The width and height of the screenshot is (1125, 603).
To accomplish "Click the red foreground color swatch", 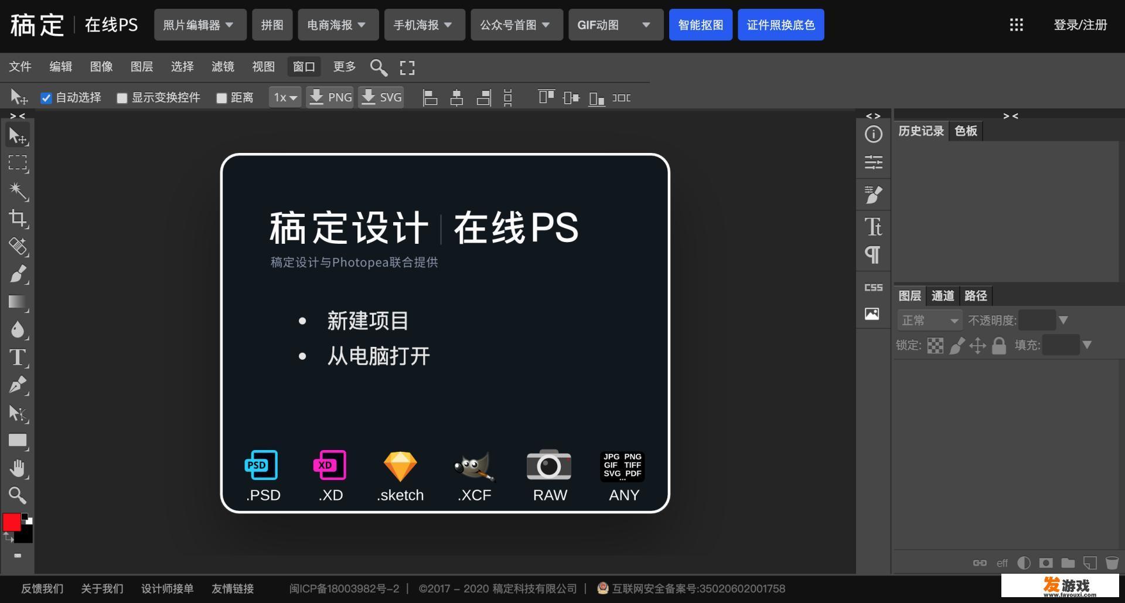I will (x=11, y=522).
